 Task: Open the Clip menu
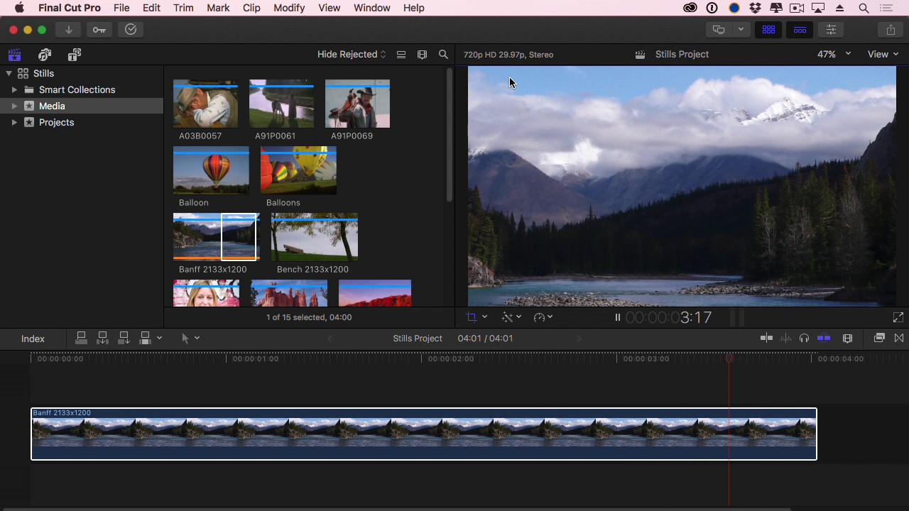251,8
